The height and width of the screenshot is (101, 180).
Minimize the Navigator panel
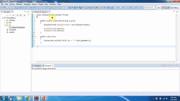25,12
